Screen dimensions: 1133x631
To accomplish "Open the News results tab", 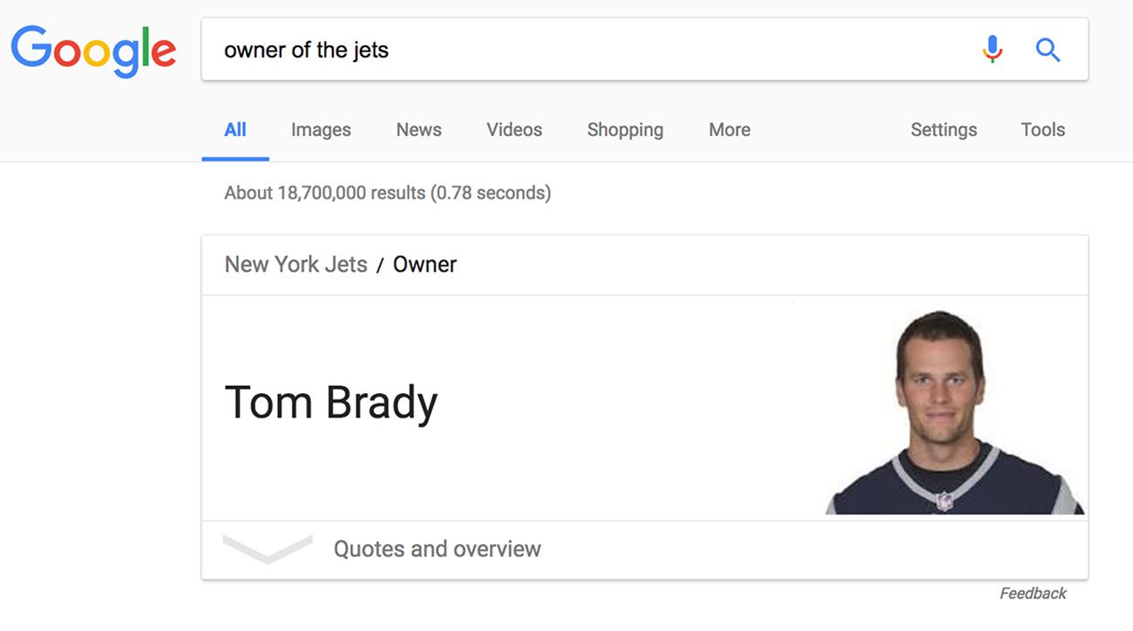I will click(x=418, y=129).
